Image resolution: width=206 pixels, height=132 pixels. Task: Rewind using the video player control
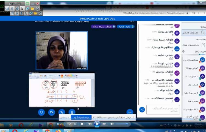click(90, 124)
